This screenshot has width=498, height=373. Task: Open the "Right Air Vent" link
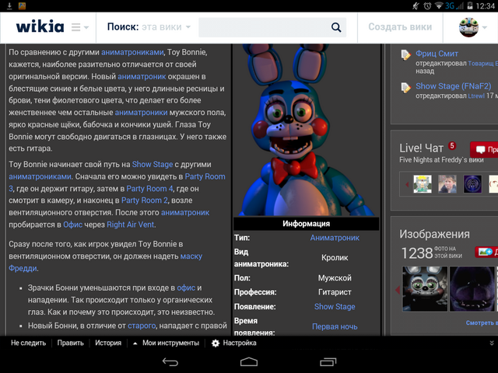pyautogui.click(x=131, y=225)
